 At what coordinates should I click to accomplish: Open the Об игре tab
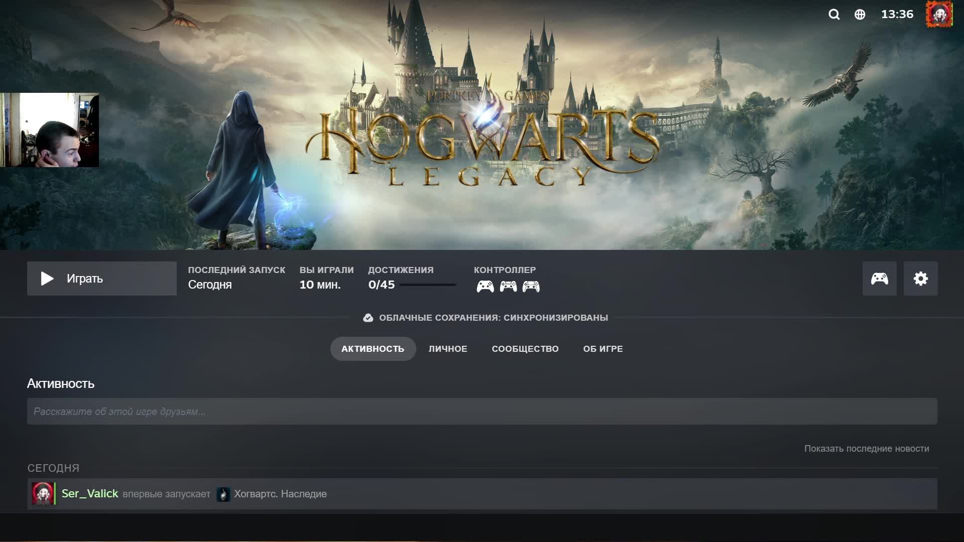(602, 349)
